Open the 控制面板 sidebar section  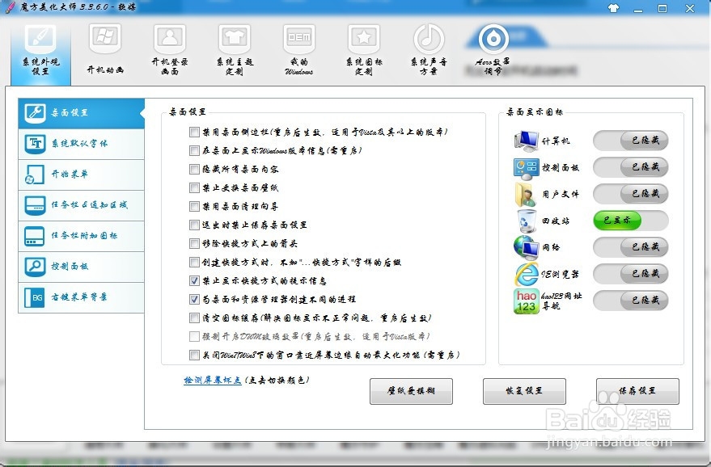pyautogui.click(x=81, y=267)
